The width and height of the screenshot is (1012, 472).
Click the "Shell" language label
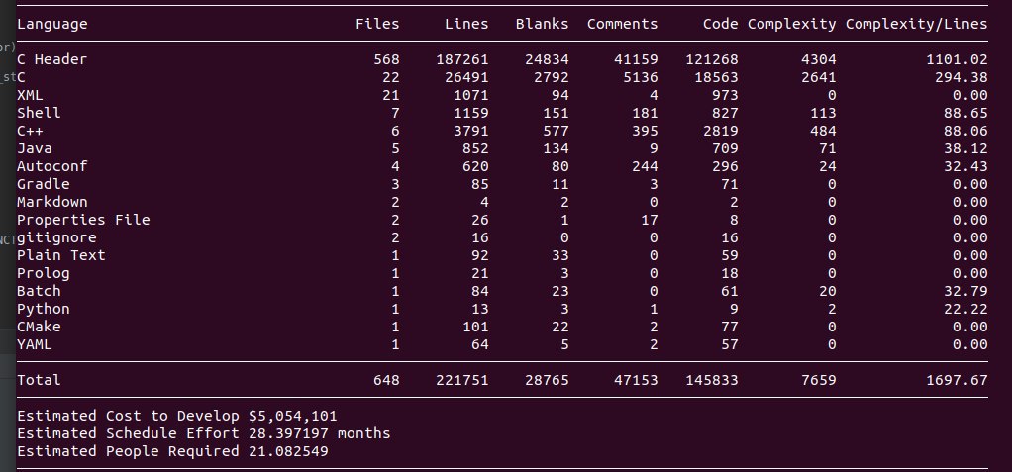[39, 113]
